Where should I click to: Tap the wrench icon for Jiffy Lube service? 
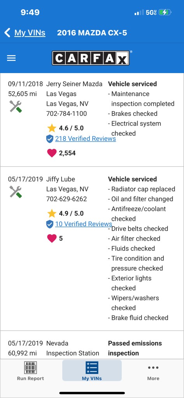(x=16, y=192)
